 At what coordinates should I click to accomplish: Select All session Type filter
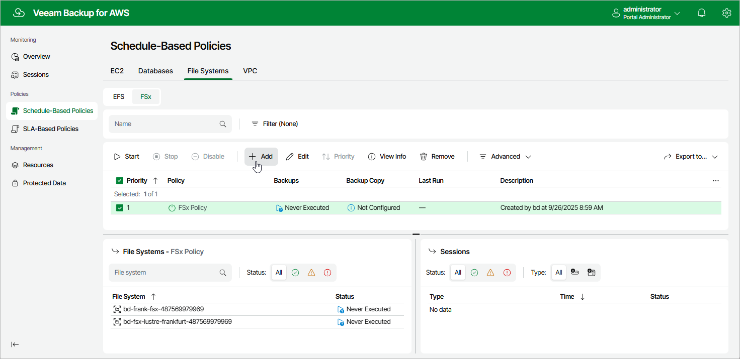[x=559, y=273]
